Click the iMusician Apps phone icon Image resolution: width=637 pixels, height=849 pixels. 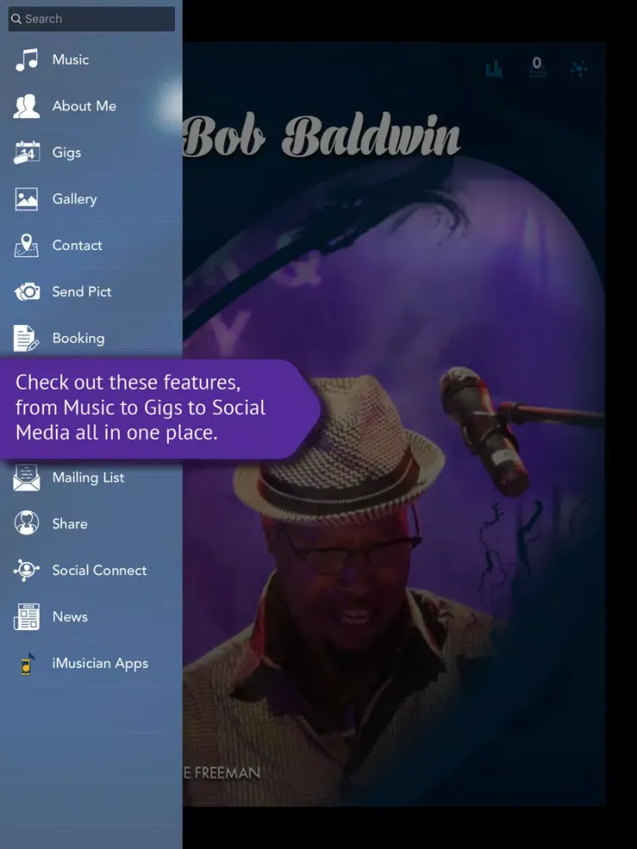(x=26, y=663)
